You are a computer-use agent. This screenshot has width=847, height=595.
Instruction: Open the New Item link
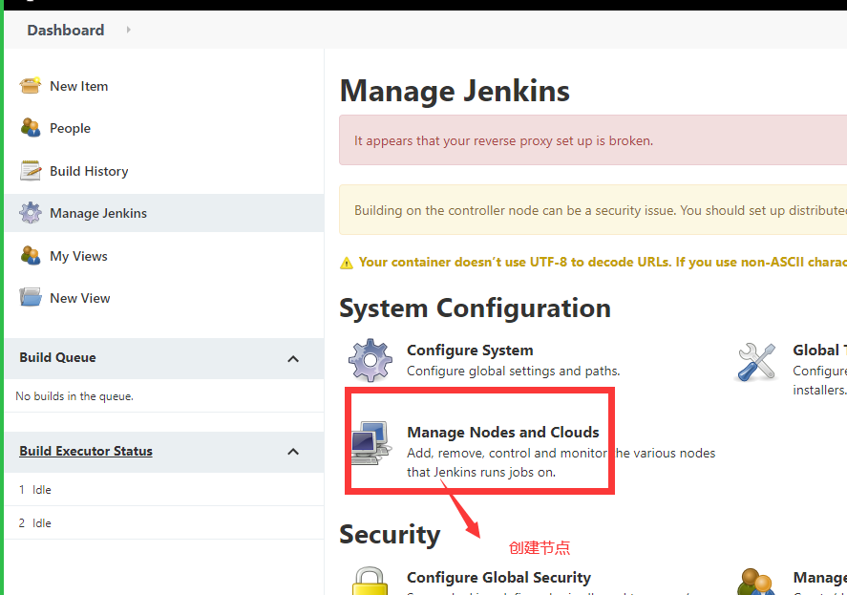coord(79,86)
